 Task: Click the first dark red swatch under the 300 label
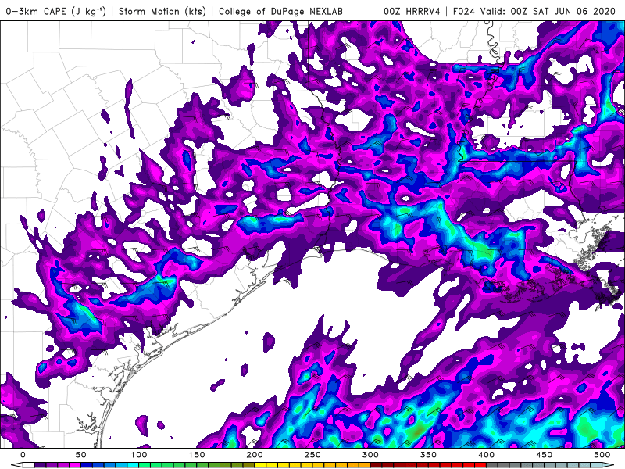click(376, 465)
